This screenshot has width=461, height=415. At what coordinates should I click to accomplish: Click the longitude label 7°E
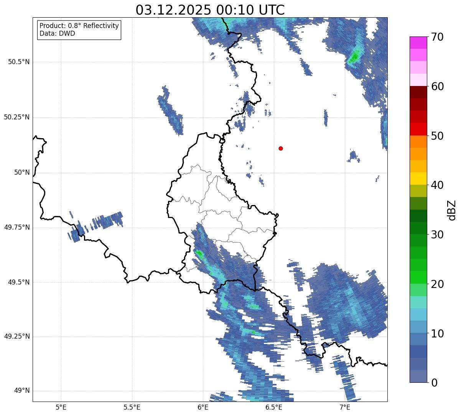(345, 407)
